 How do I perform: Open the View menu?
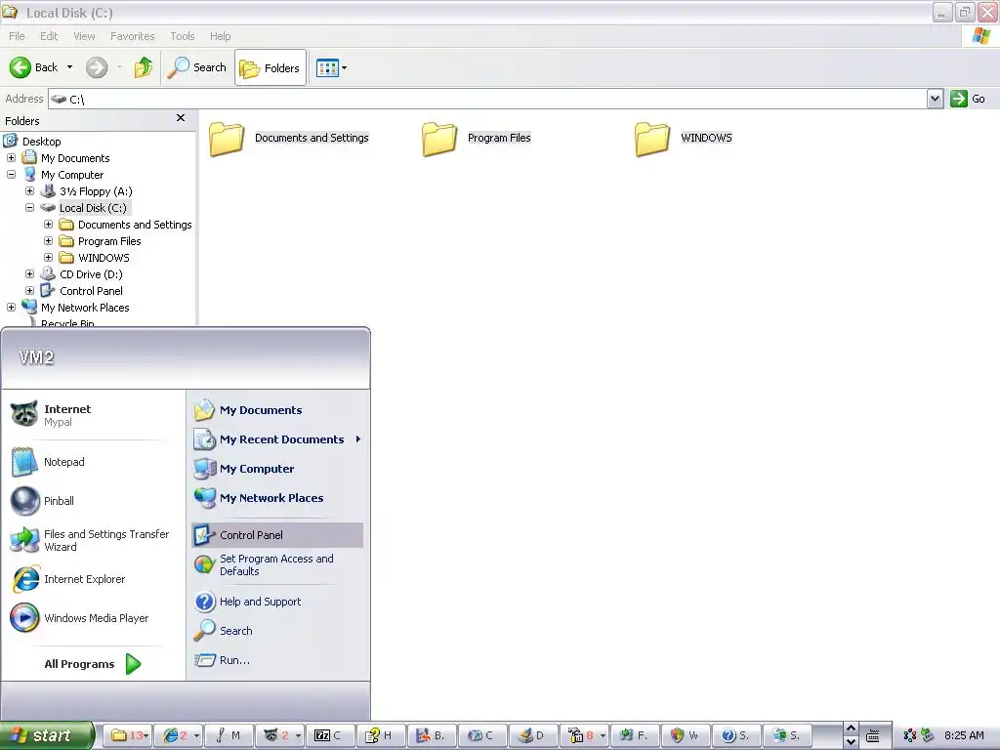[84, 36]
